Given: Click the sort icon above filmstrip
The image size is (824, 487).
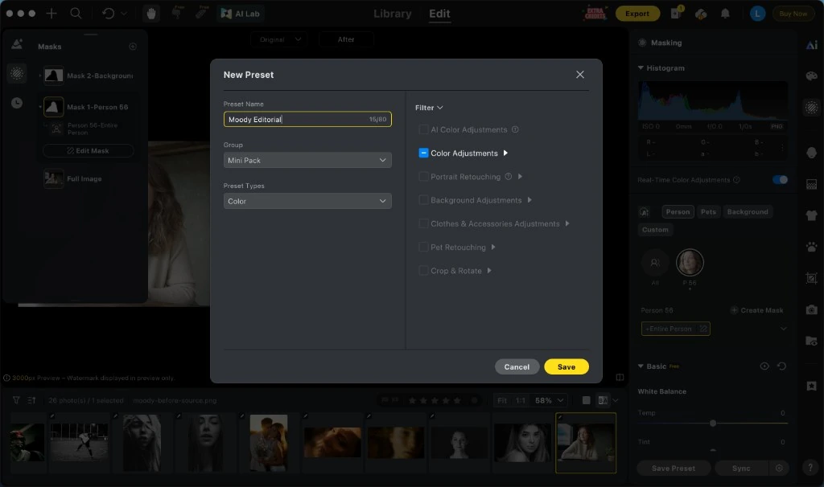Looking at the screenshot, I should pyautogui.click(x=31, y=400).
